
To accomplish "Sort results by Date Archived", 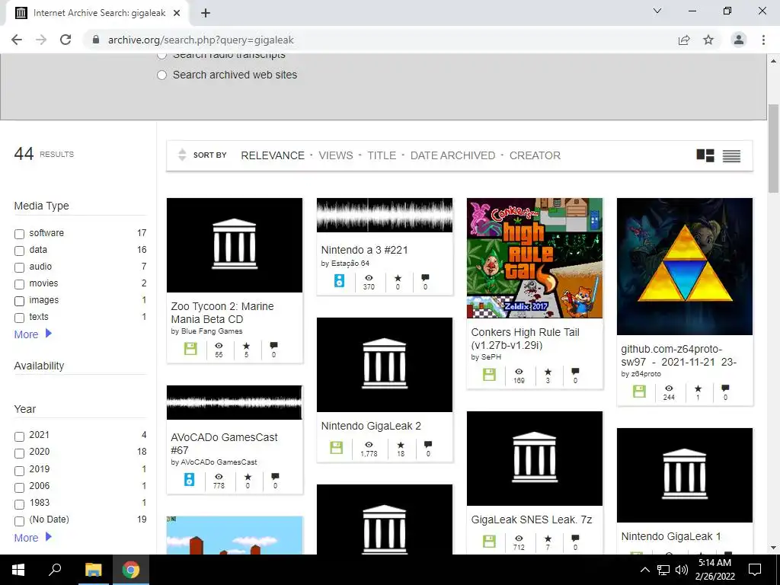I will click(452, 155).
